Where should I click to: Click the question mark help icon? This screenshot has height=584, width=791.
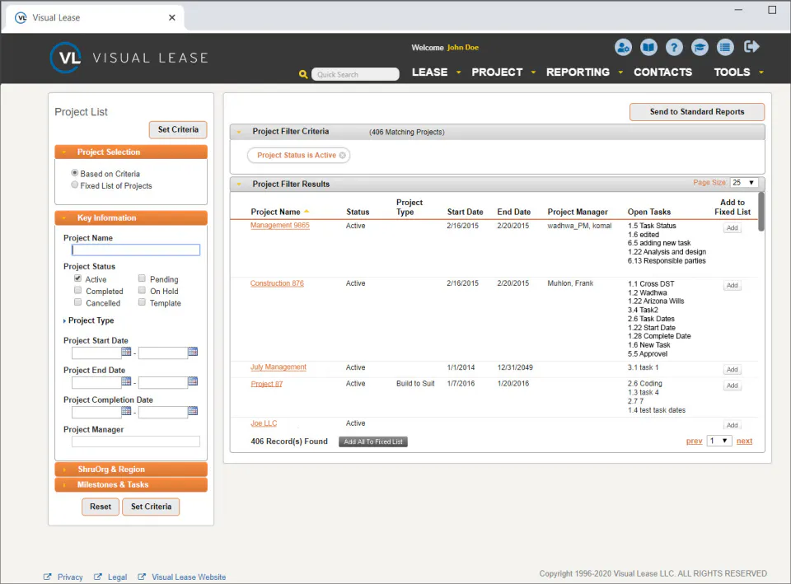[674, 48]
